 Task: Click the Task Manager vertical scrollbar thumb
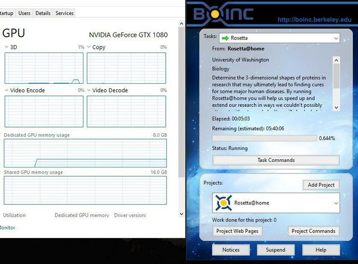(x=182, y=102)
